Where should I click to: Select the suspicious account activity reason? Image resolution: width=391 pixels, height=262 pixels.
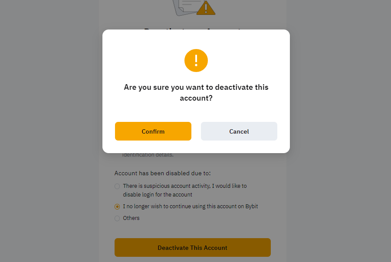click(117, 186)
